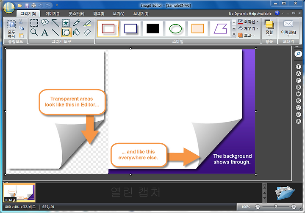Select the dashed rectangle Selection tool
305x213 pixels.
click(x=34, y=23)
